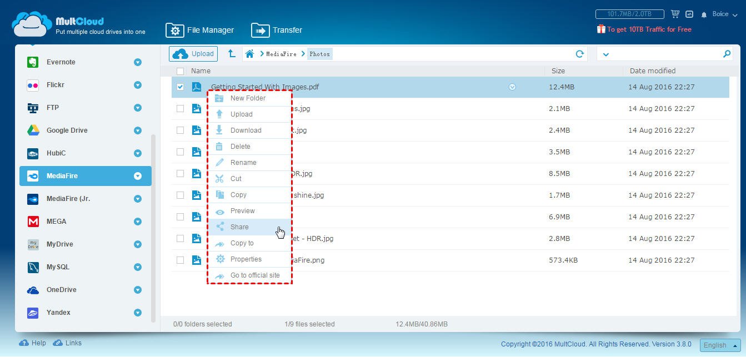Open the Evernote drive icon
Viewport: 746px width, 357px height.
(x=33, y=62)
